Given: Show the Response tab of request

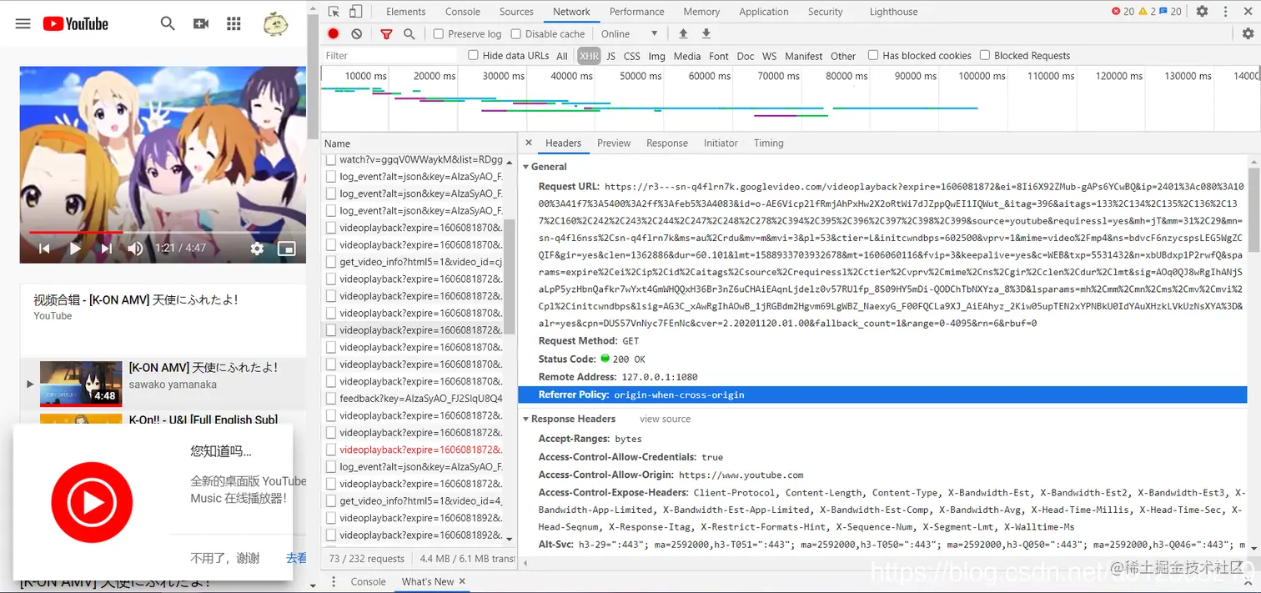Looking at the screenshot, I should [667, 143].
